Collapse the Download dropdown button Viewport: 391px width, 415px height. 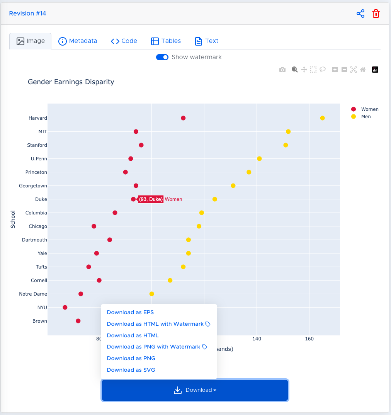195,390
